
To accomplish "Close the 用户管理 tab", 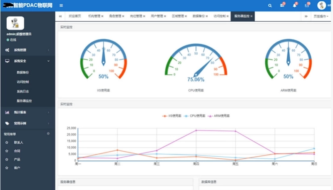I will [x=165, y=16].
